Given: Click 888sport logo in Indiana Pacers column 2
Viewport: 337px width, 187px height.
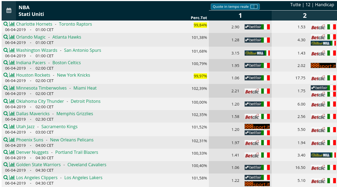Looking at the screenshot, I should click(323, 65).
